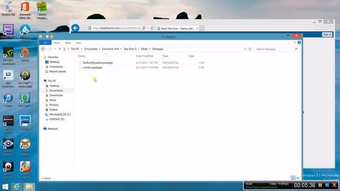The height and width of the screenshot is (191, 340).
Task: Pause the screen recording
Action: coord(320,185)
